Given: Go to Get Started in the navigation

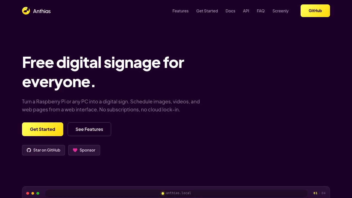Looking at the screenshot, I should pyautogui.click(x=207, y=11).
